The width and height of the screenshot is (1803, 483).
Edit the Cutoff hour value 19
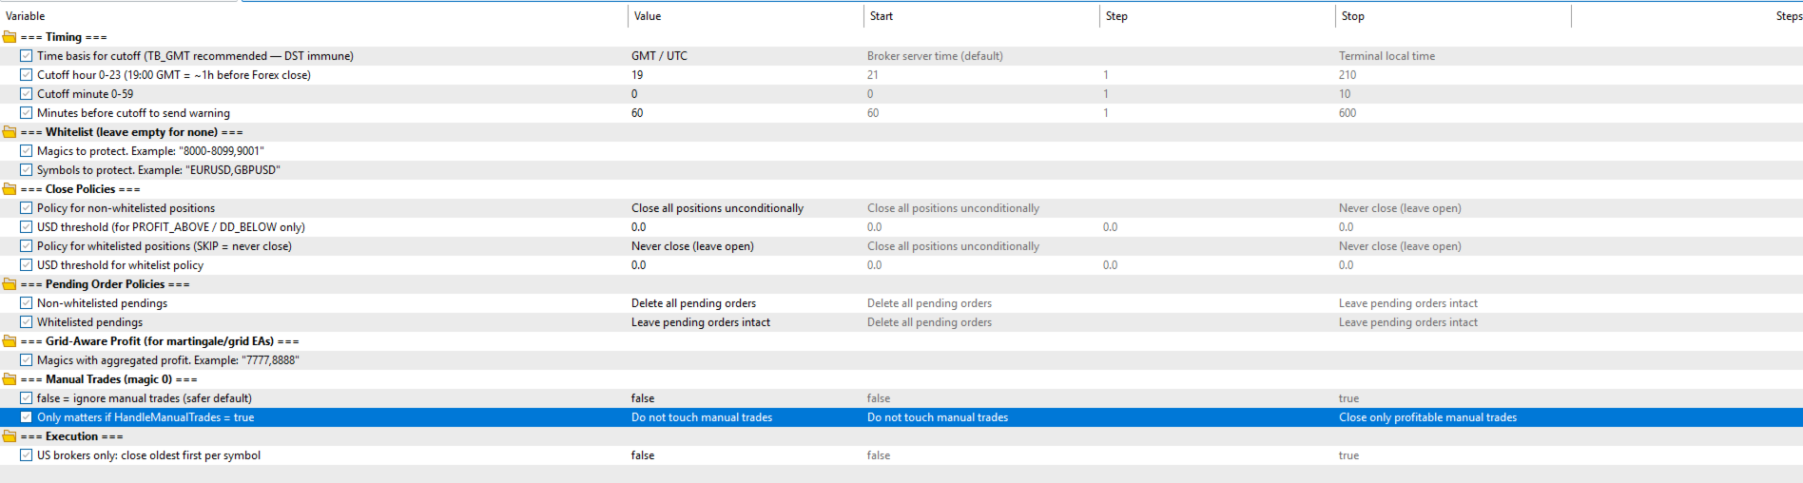coord(637,75)
